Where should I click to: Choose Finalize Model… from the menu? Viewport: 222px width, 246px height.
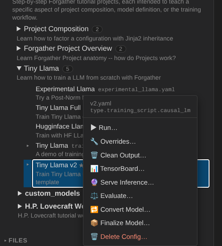[140, 223]
